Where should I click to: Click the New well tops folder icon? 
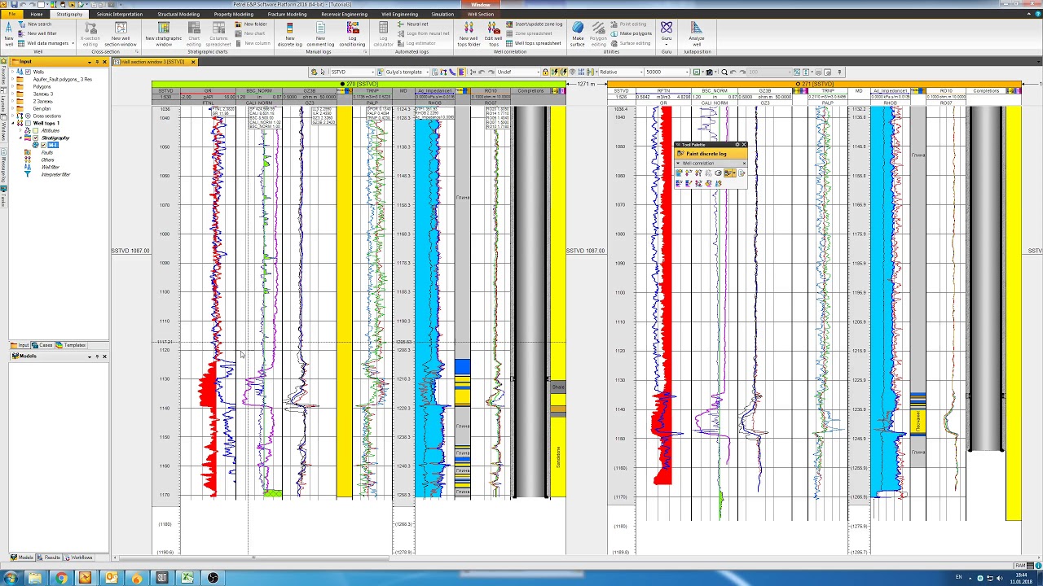(x=469, y=33)
